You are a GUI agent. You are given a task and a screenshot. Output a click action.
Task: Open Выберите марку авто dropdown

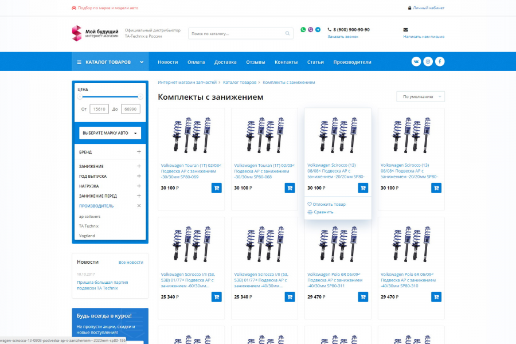click(110, 133)
